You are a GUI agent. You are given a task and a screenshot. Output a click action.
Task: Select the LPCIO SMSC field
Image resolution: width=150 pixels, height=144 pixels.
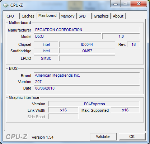coord(46,58)
